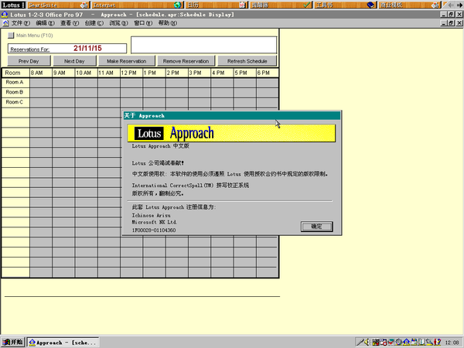Click the Main Menu (F10) square button
The height and width of the screenshot is (348, 464).
[11, 36]
